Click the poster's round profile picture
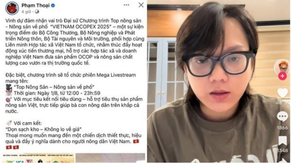The height and width of the screenshot is (163, 291). [x=12, y=8]
